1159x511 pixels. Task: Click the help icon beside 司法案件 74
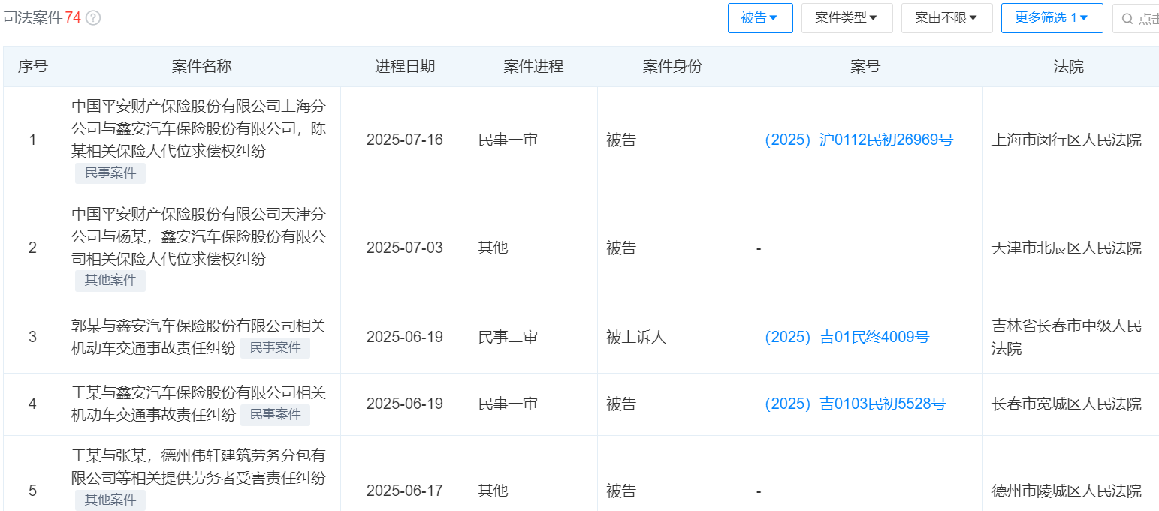coord(93,18)
